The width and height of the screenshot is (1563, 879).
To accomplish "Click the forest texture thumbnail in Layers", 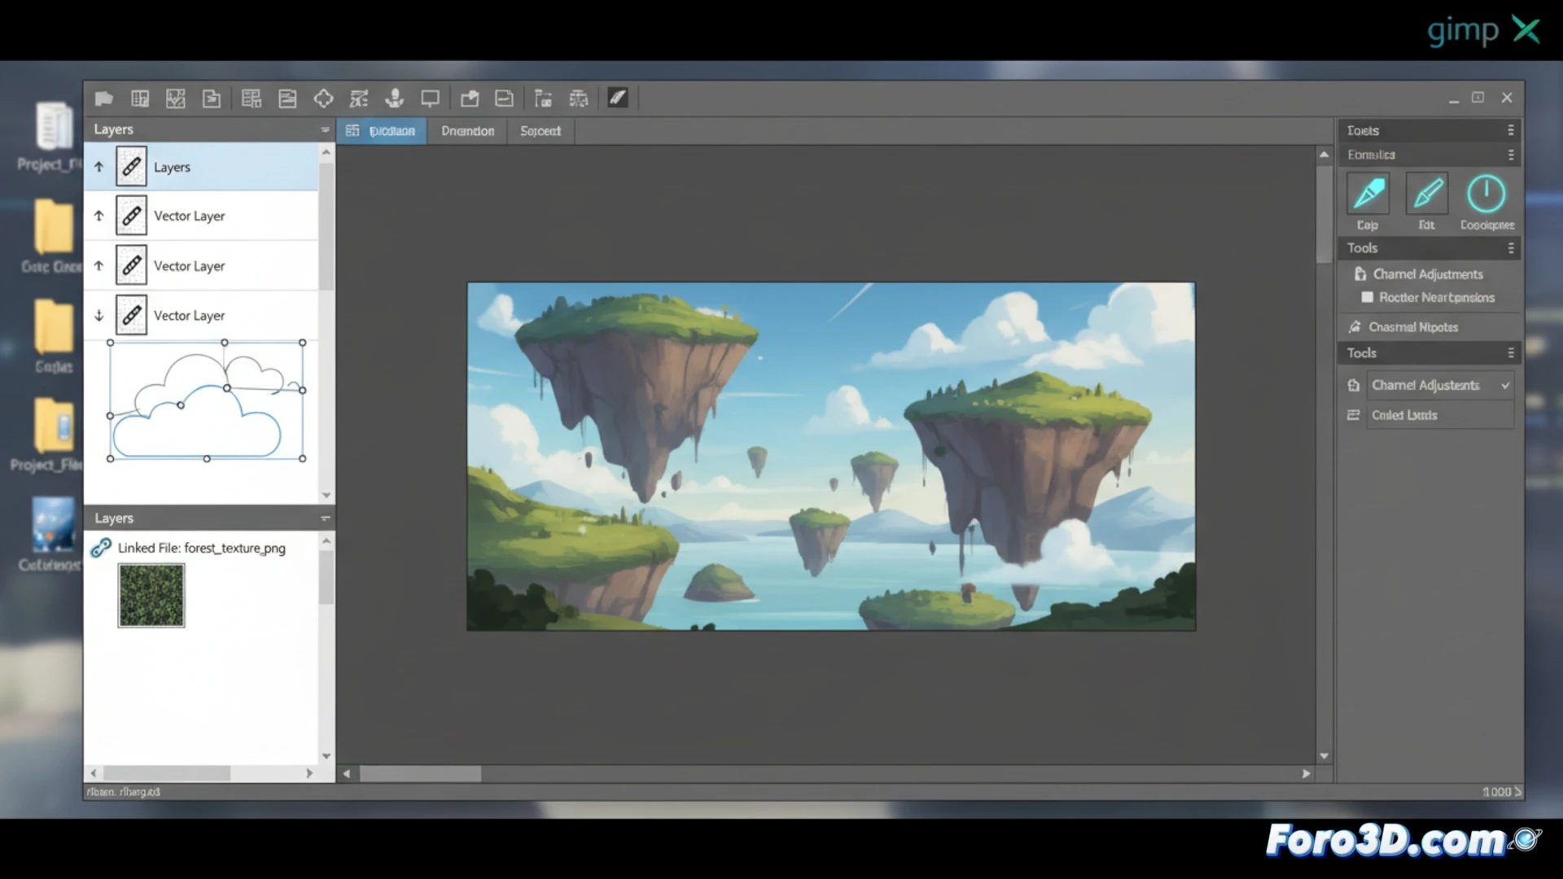I will tap(151, 595).
